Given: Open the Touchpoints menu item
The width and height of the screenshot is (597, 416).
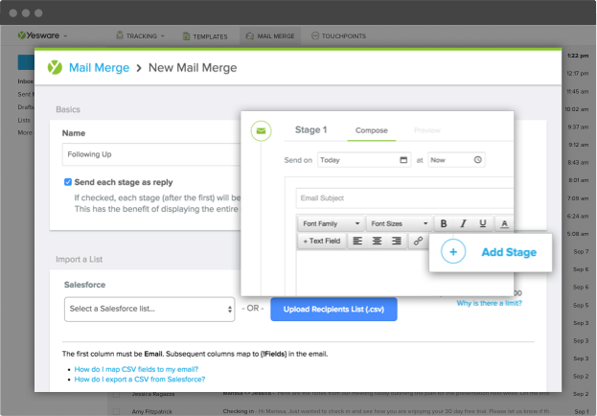Looking at the screenshot, I should 338,35.
